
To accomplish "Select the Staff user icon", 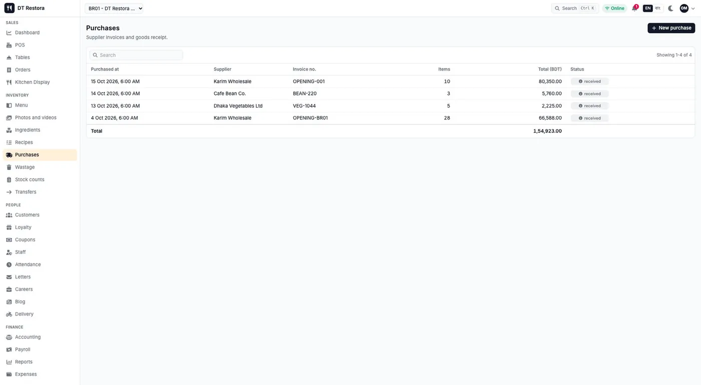I will pyautogui.click(x=9, y=252).
